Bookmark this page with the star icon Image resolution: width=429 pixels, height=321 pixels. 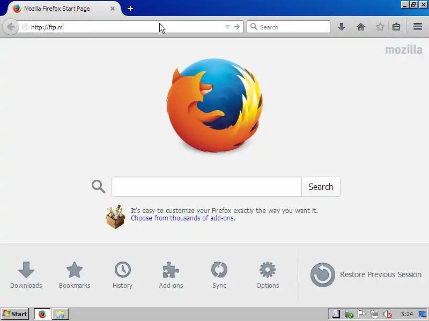click(x=380, y=27)
